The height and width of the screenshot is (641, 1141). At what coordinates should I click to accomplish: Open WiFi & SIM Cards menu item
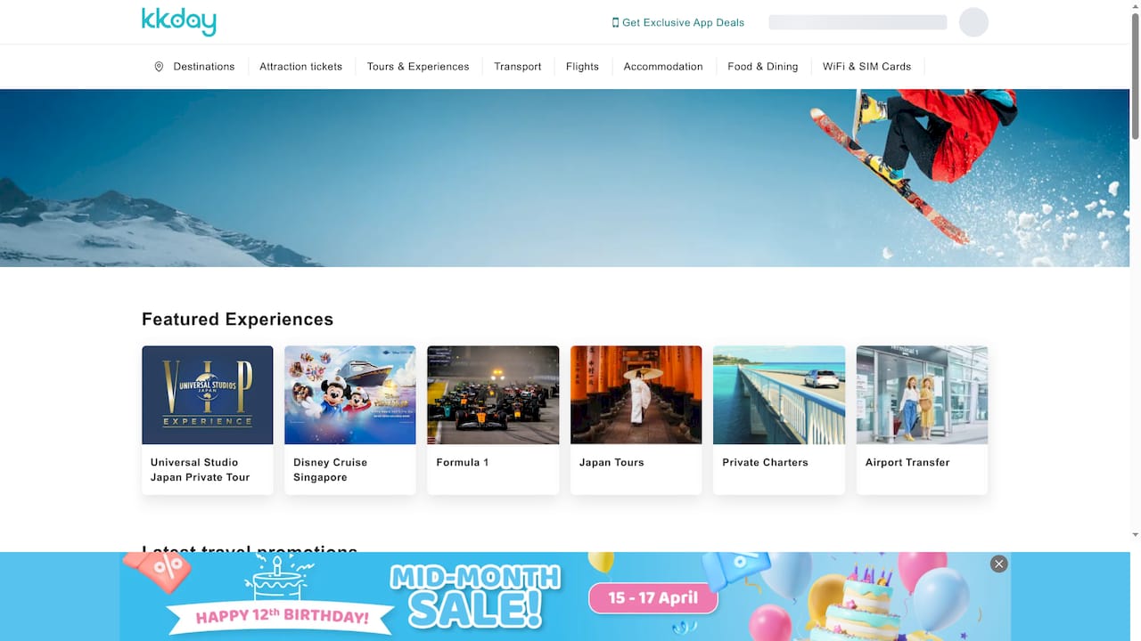866,67
